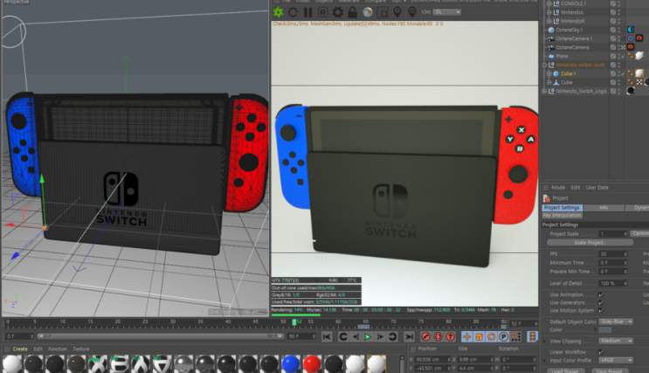
Task: Click the render region R icon
Action: [x=323, y=12]
